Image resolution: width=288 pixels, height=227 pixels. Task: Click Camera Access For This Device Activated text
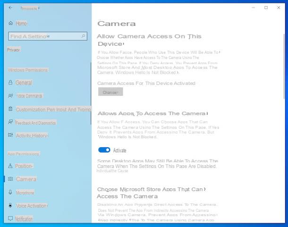tap(146, 84)
